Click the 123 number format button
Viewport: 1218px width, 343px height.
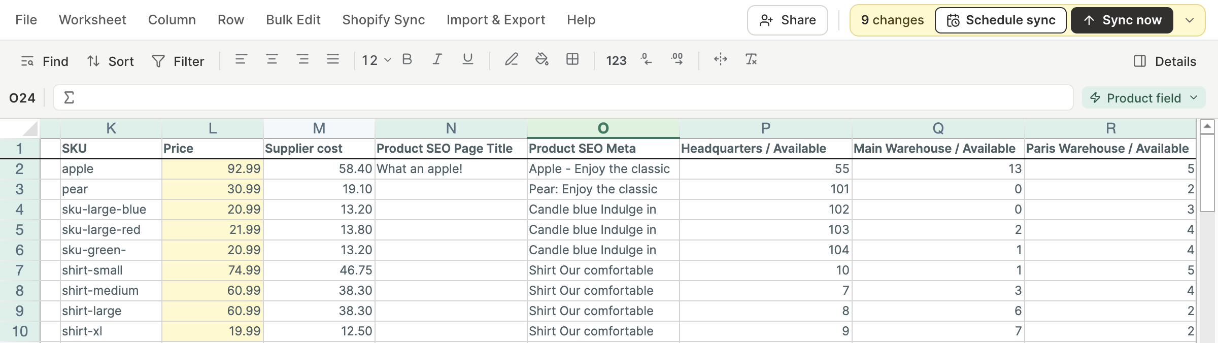[x=616, y=61]
